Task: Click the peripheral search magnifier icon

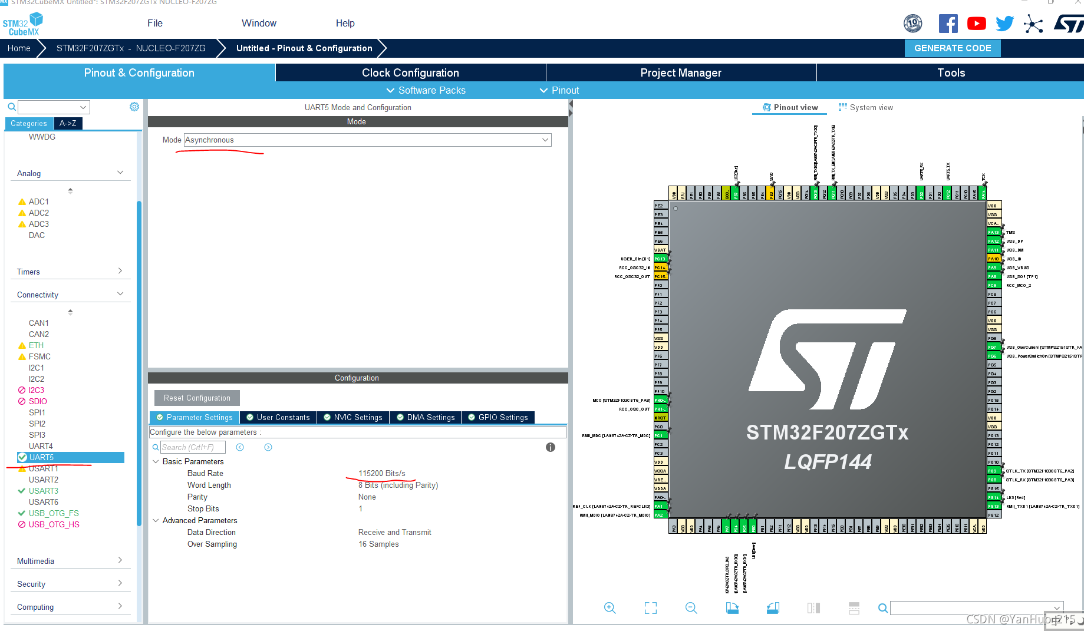Action: [x=11, y=107]
